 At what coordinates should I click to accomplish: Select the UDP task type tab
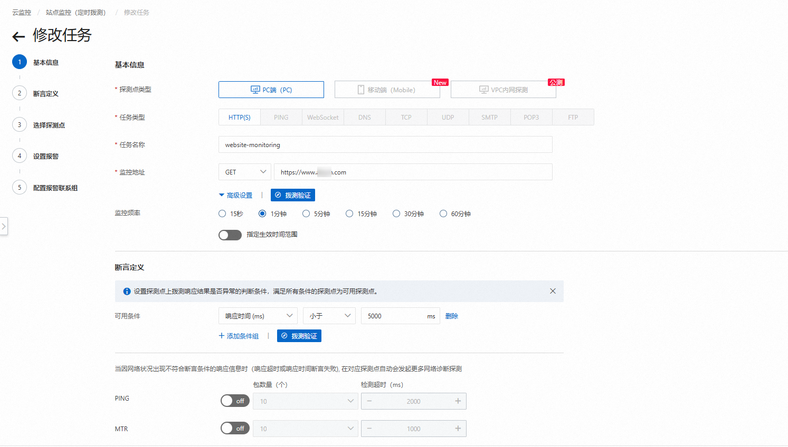click(448, 117)
